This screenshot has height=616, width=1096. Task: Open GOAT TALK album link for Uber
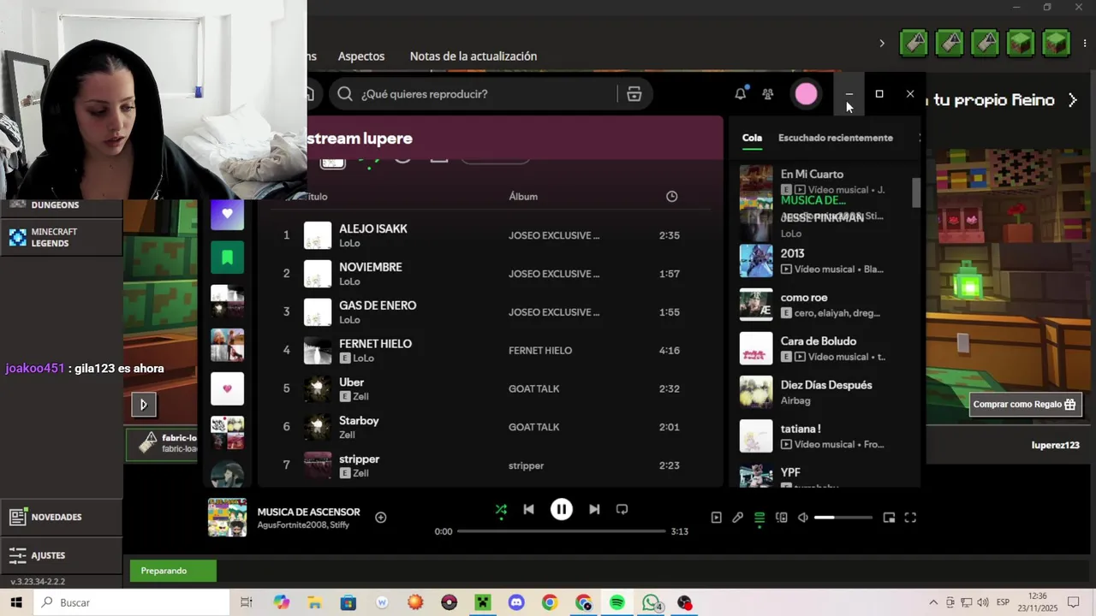[x=533, y=388]
